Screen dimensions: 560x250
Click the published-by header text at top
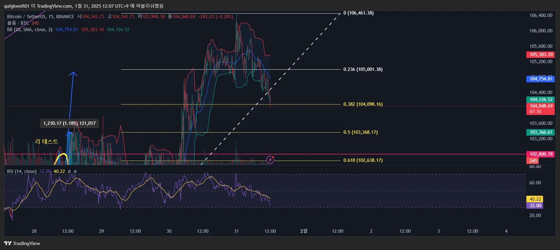84,6
